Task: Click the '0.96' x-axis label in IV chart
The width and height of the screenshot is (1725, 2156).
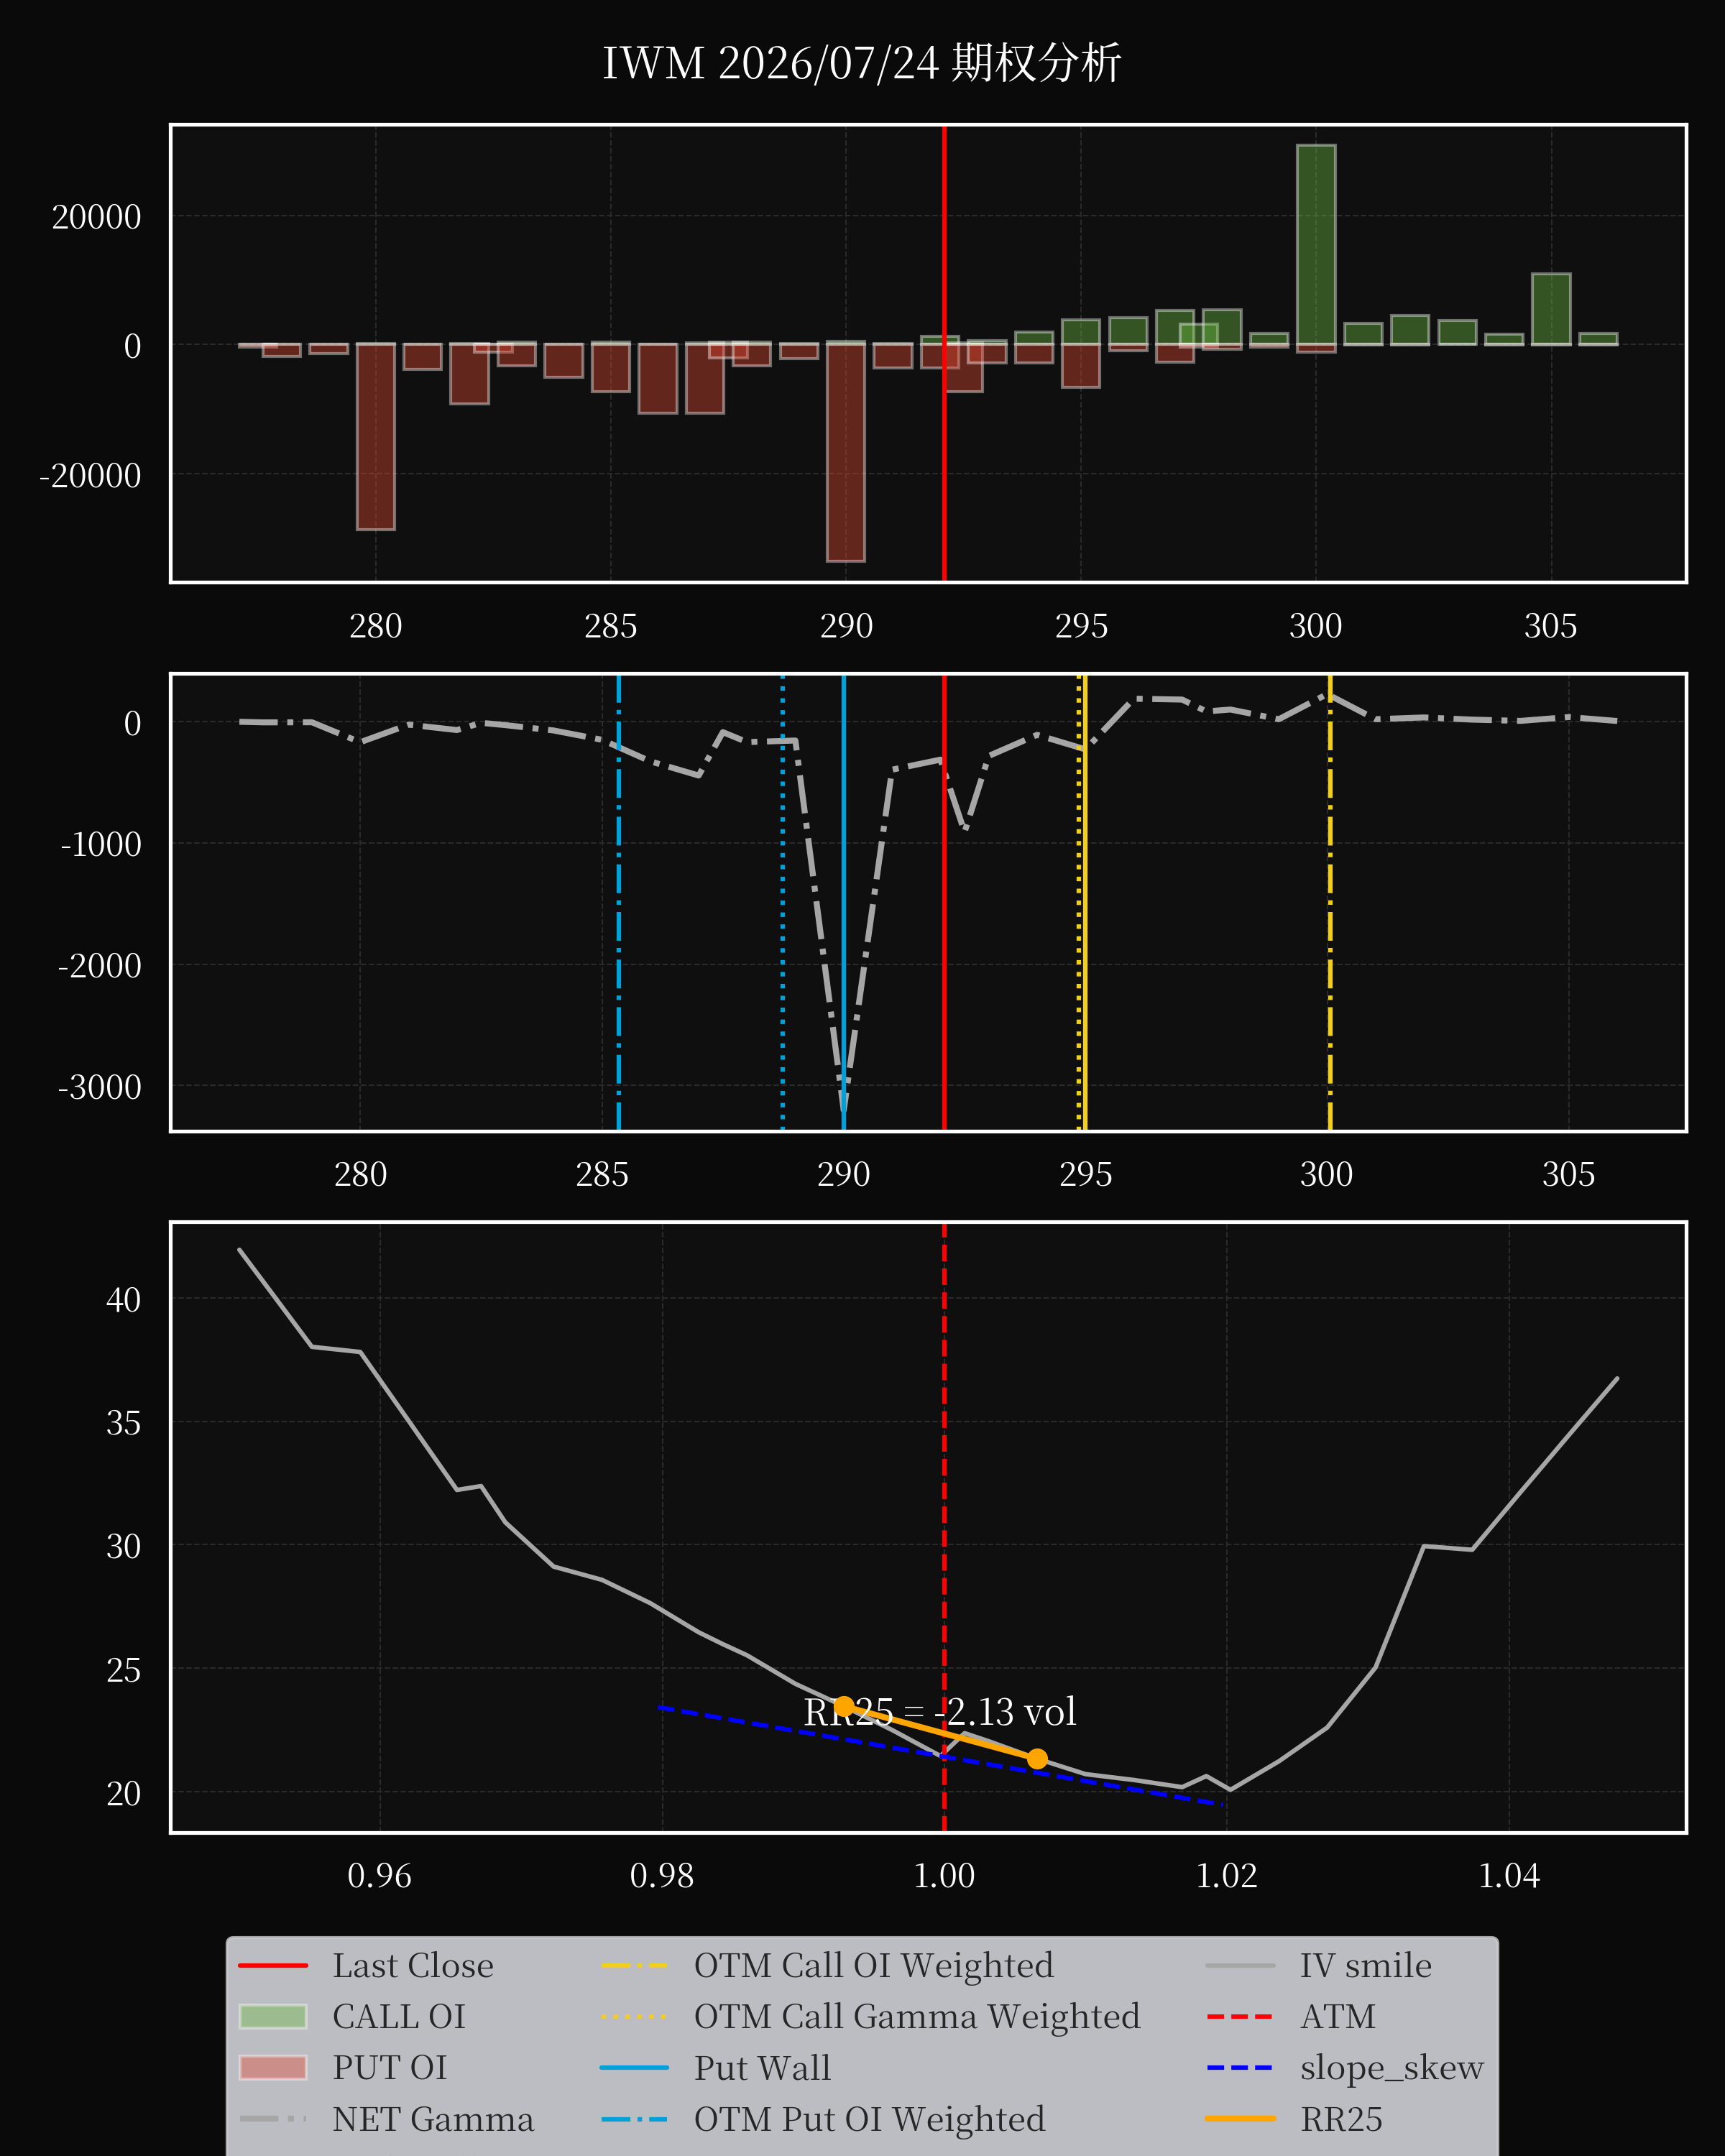Action: click(379, 1876)
